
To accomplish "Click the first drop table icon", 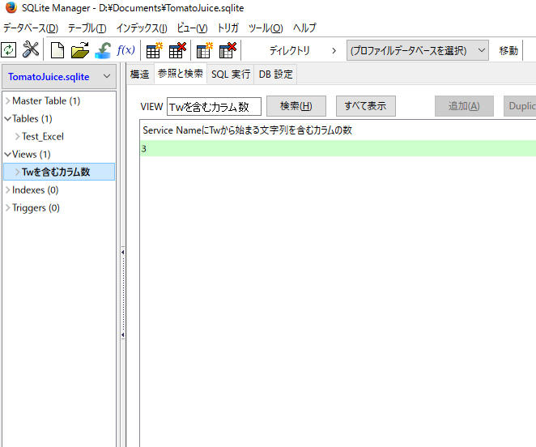I will [177, 50].
